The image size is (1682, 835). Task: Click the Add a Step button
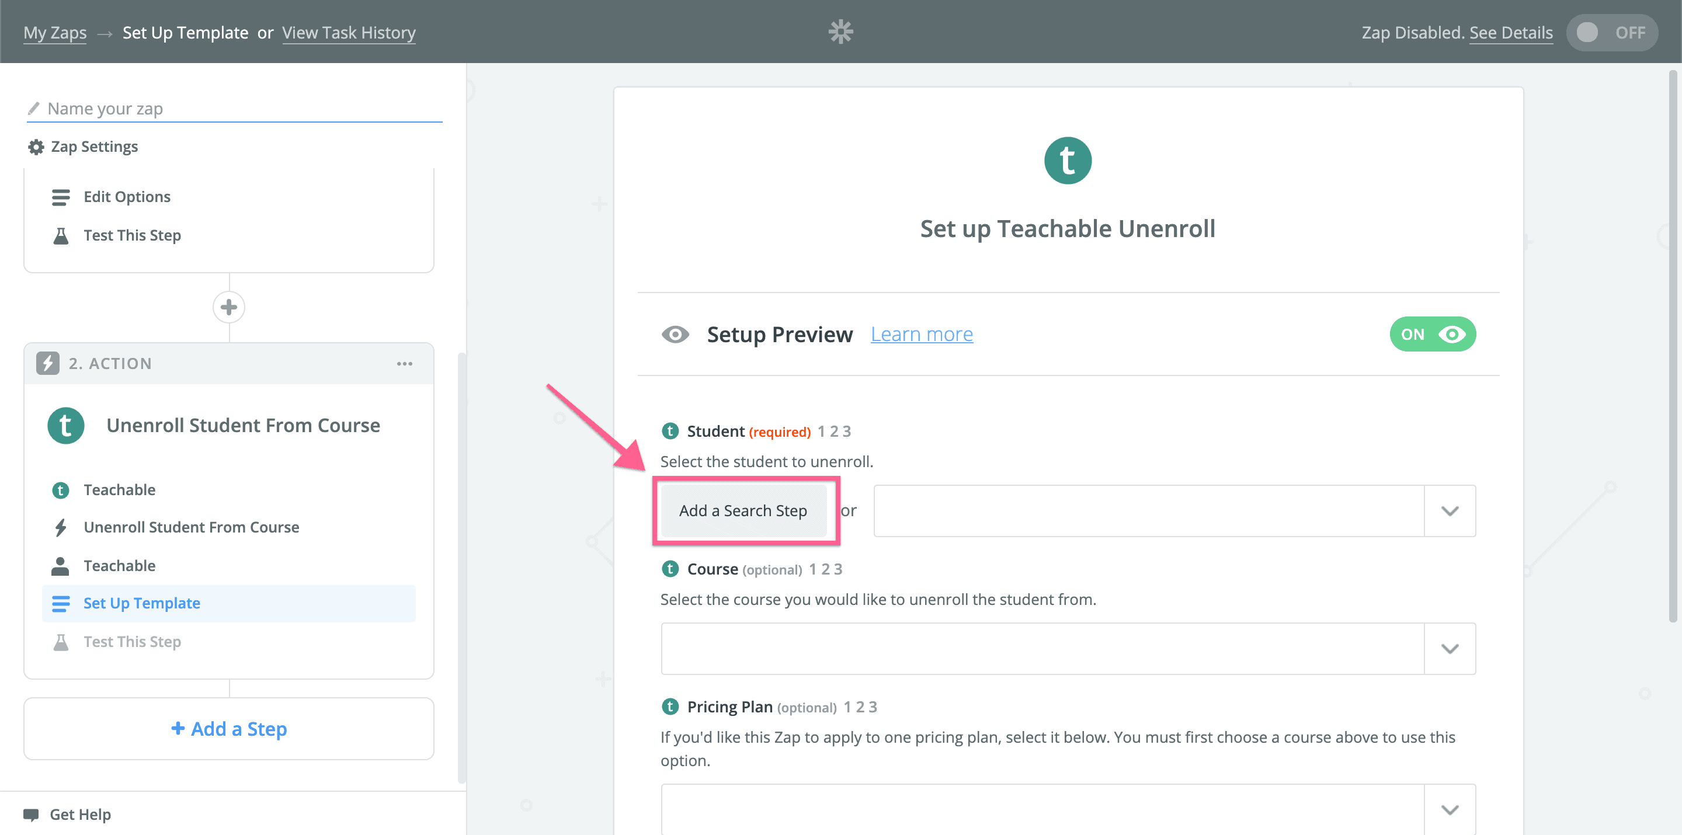[228, 729]
